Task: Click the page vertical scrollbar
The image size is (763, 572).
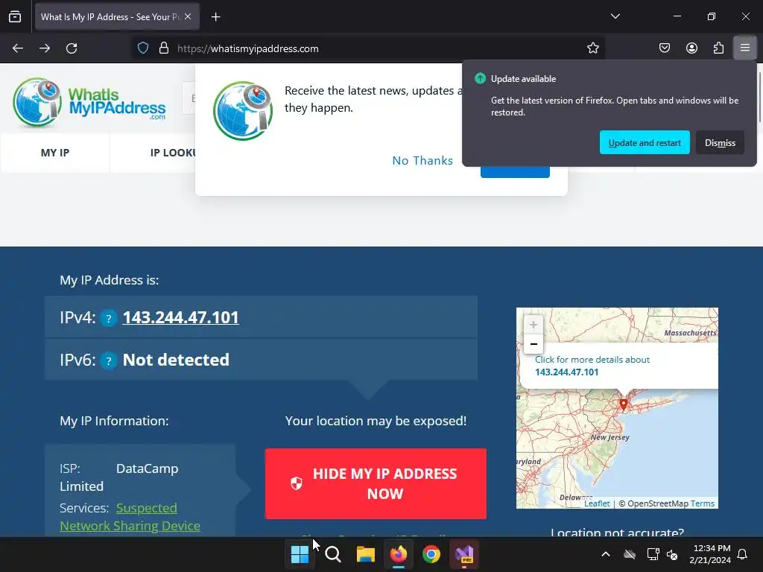Action: 759,98
